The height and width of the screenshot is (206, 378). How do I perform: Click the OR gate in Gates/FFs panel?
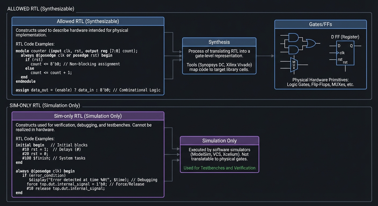pos(311,43)
